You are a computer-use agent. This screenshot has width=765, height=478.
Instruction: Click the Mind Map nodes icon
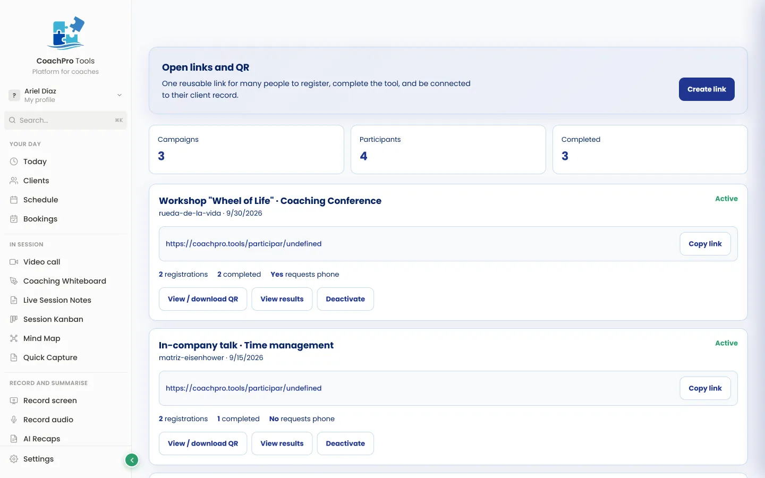(14, 338)
